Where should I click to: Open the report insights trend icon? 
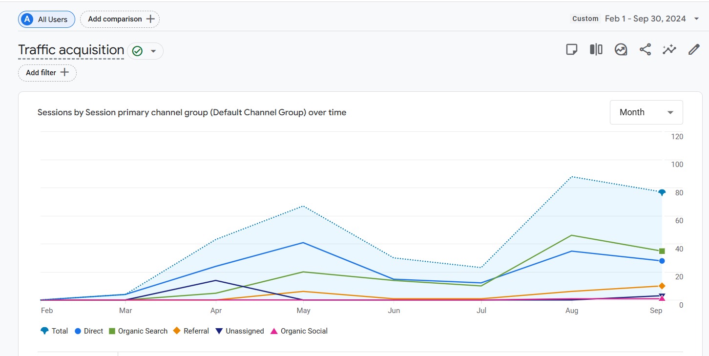pyautogui.click(x=621, y=50)
